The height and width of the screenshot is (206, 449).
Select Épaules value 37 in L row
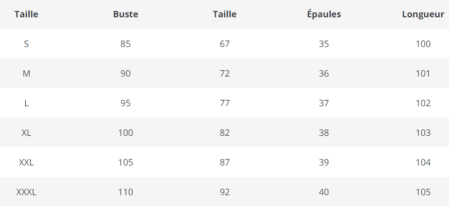(x=324, y=103)
